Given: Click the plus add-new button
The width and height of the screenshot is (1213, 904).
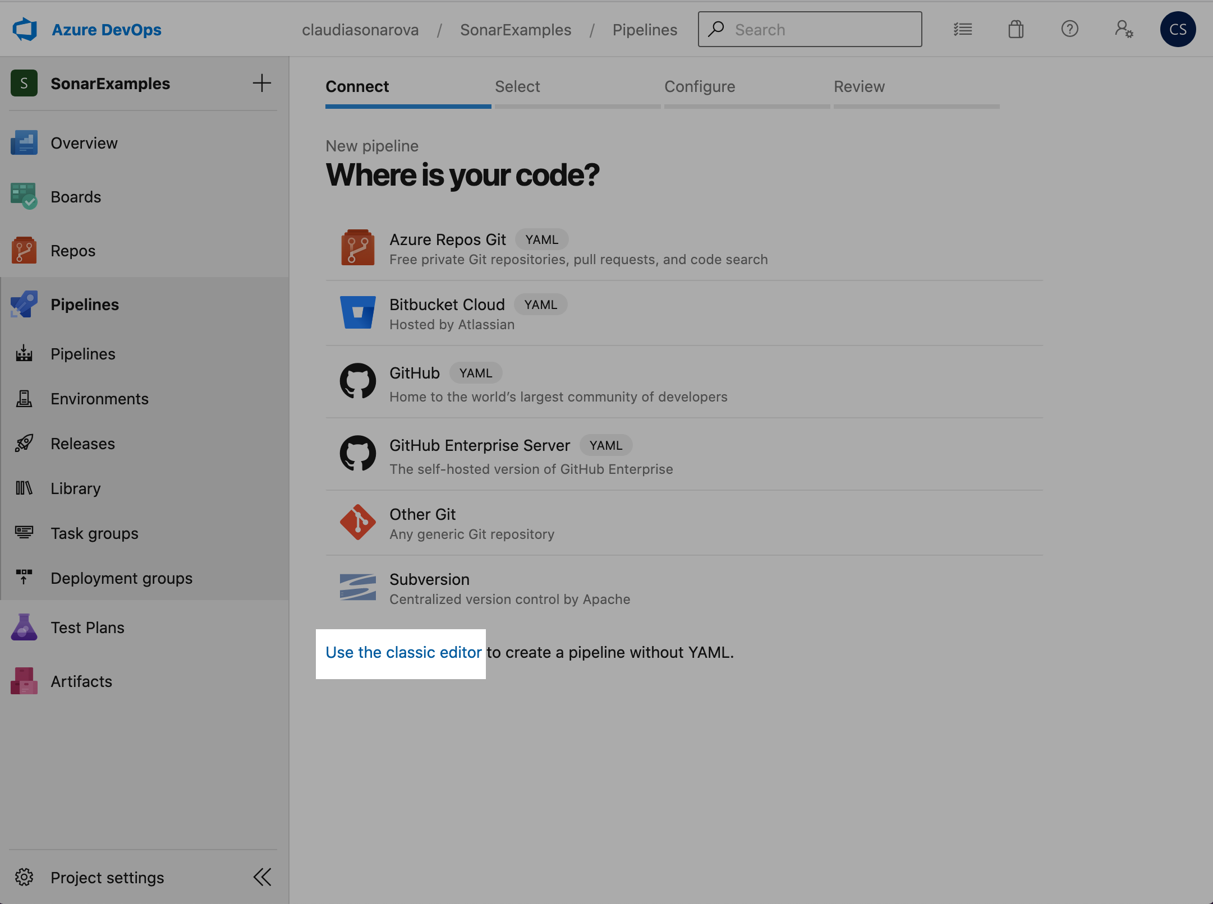Looking at the screenshot, I should 262,83.
